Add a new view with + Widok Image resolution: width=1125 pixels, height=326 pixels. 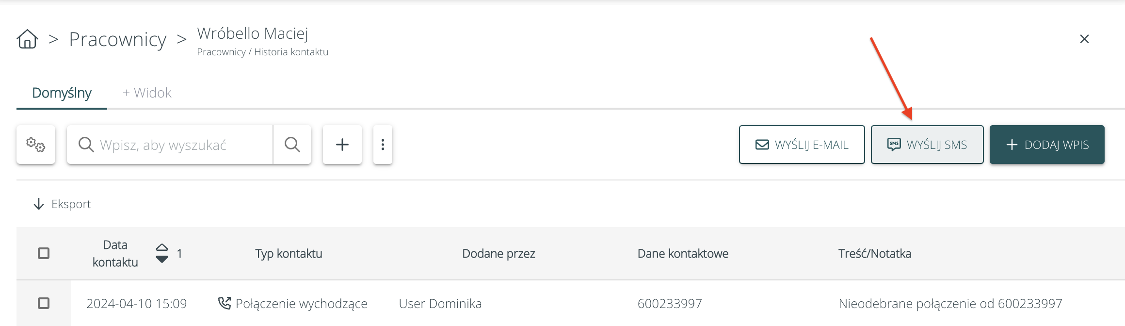(147, 93)
